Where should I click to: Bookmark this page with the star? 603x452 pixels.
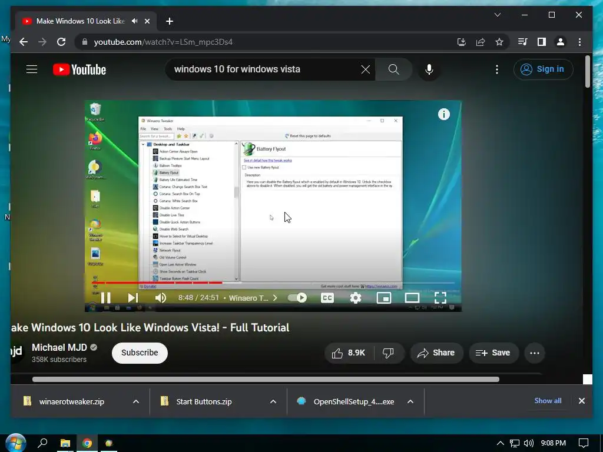499,42
